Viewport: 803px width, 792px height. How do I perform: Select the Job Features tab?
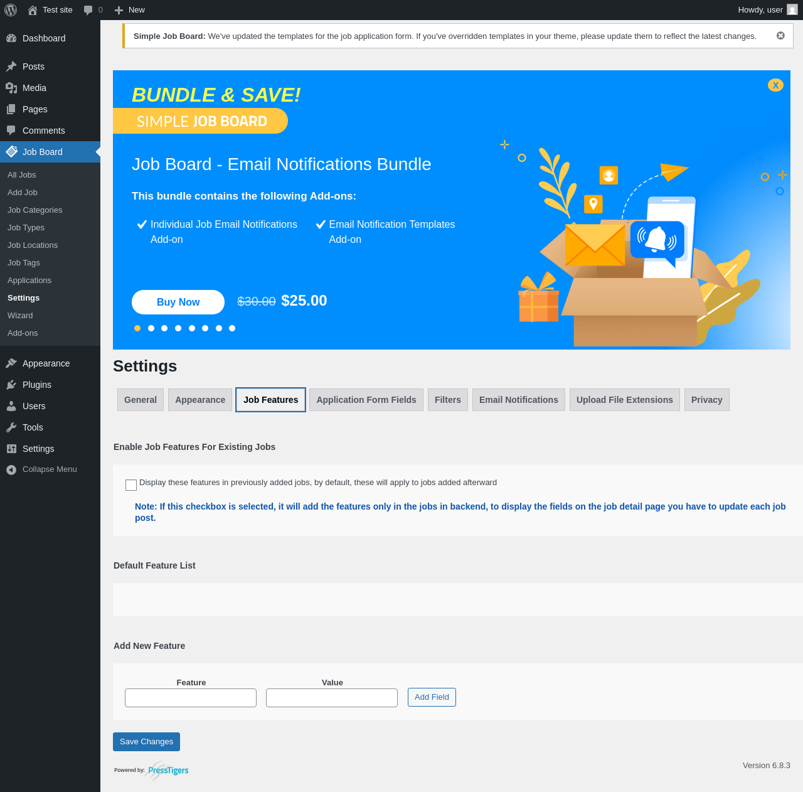coord(271,400)
